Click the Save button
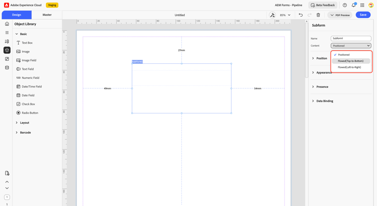 (x=363, y=15)
